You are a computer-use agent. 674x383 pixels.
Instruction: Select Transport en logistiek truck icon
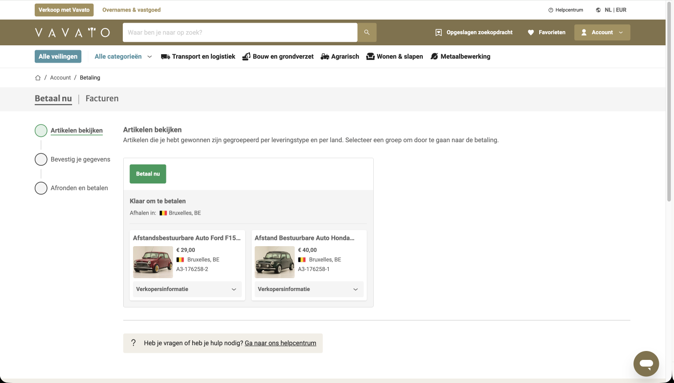[165, 56]
